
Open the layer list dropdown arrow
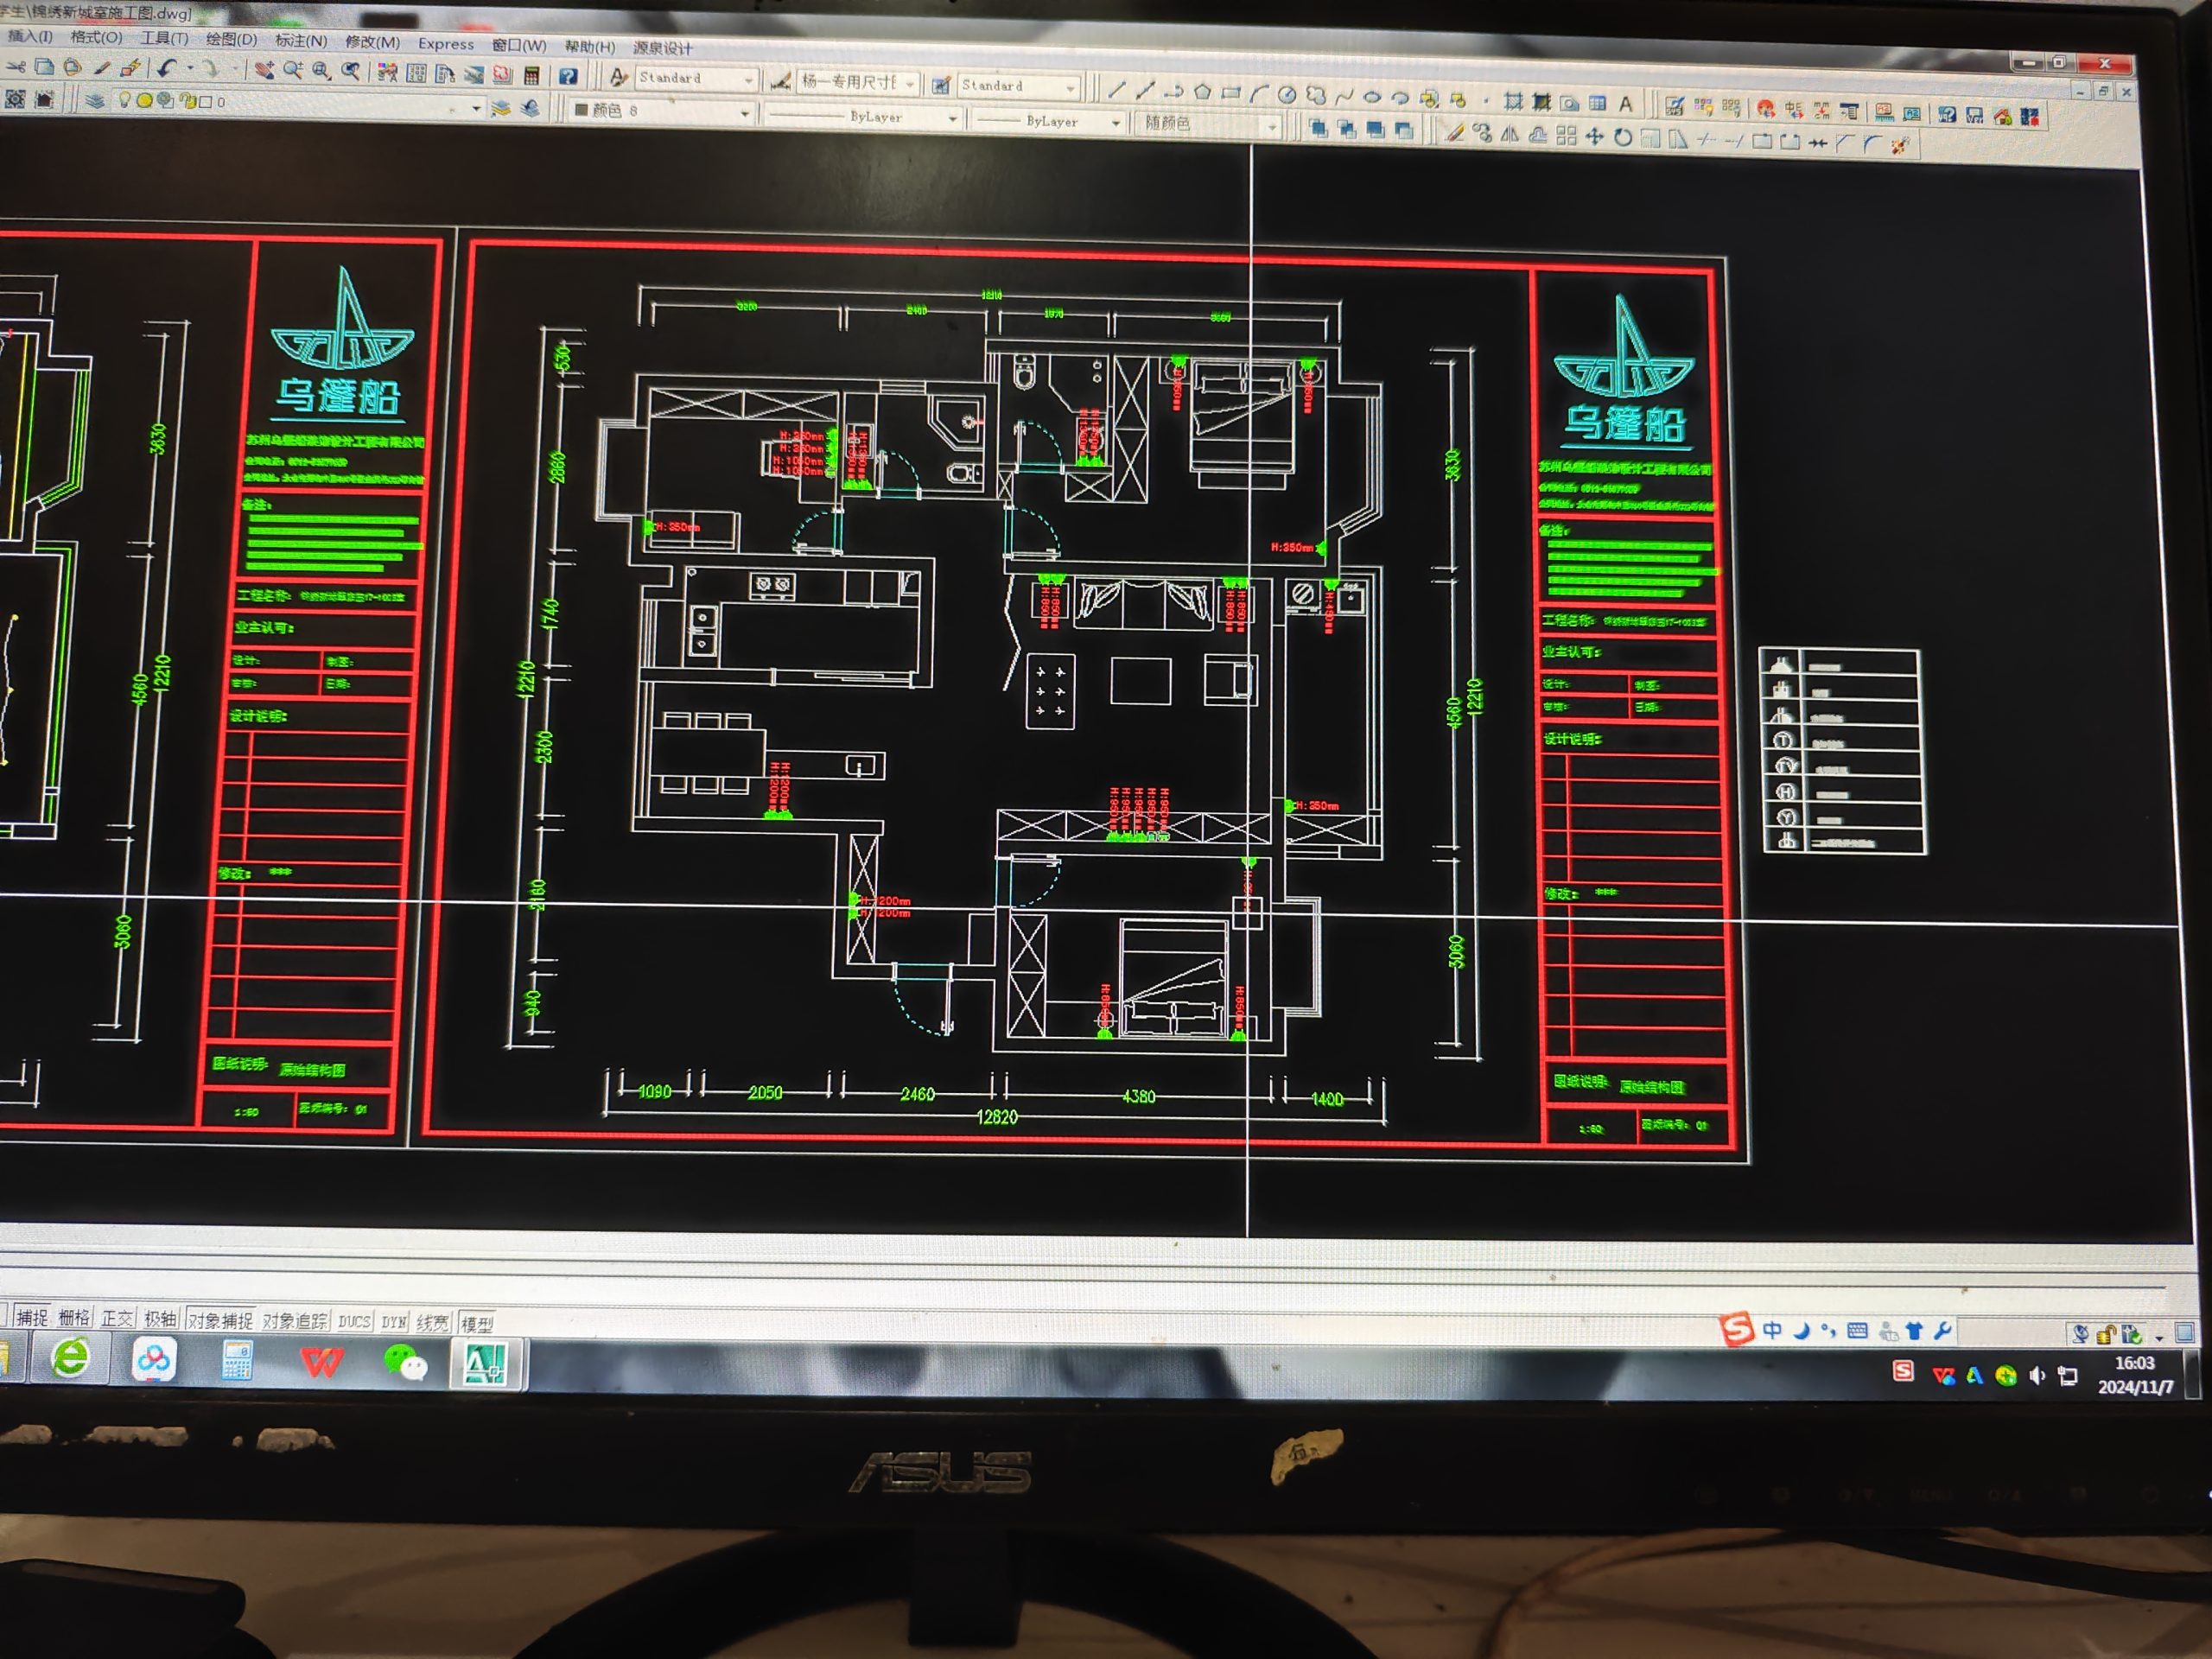[x=476, y=107]
